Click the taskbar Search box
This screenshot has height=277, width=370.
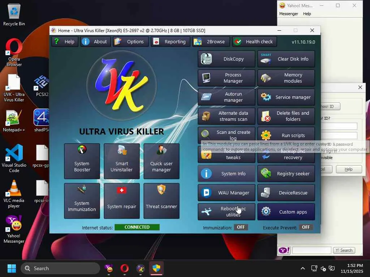tap(60, 268)
